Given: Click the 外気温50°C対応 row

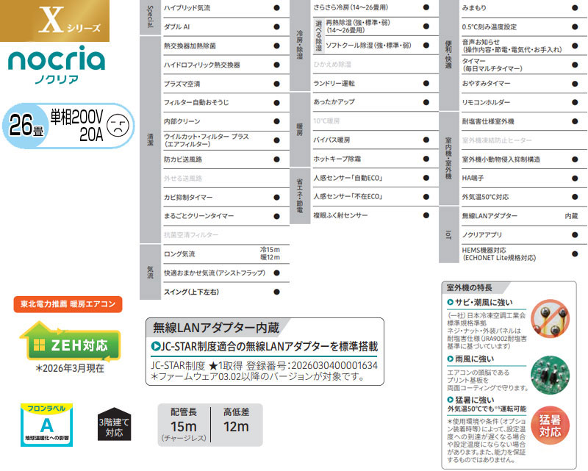Looking at the screenshot, I should pyautogui.click(x=524, y=197).
